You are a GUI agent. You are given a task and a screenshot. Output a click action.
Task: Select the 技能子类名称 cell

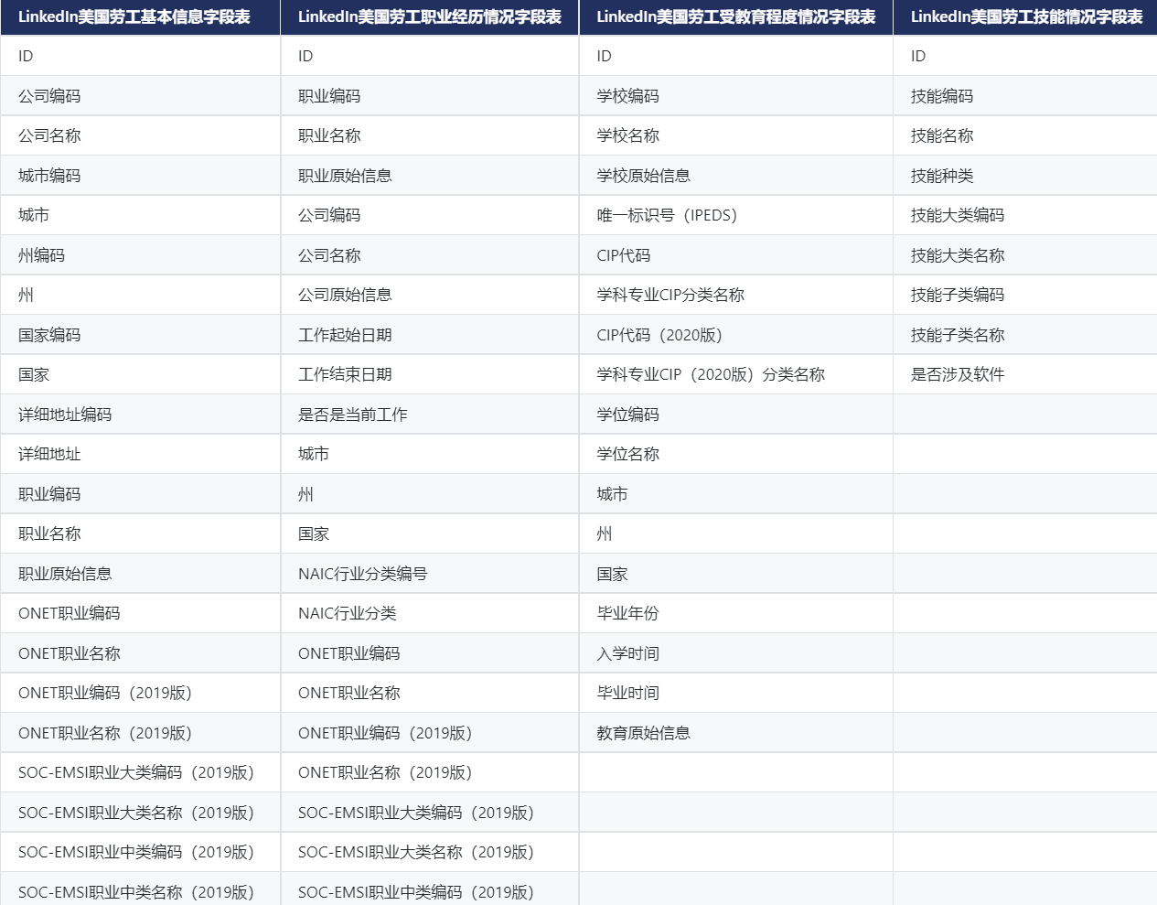1025,335
